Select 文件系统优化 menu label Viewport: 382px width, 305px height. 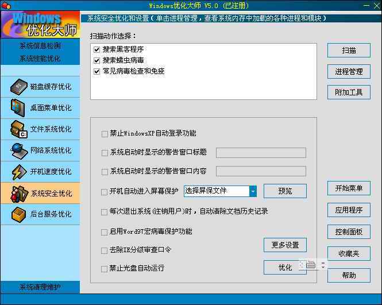51,129
